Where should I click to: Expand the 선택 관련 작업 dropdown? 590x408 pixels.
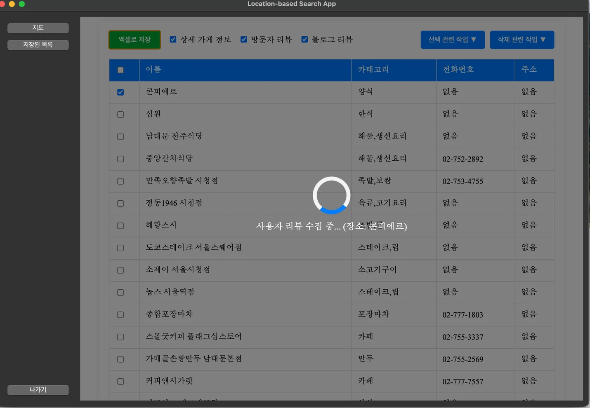453,40
